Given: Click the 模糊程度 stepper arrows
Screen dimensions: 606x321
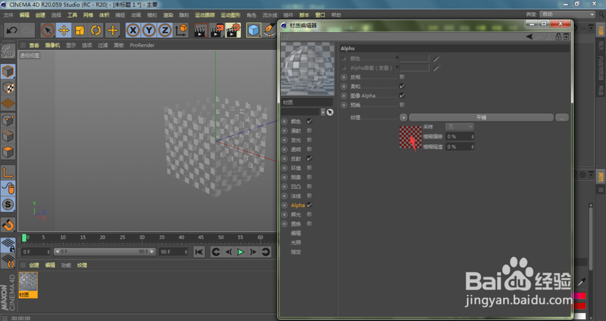Looking at the screenshot, I should tap(472, 147).
